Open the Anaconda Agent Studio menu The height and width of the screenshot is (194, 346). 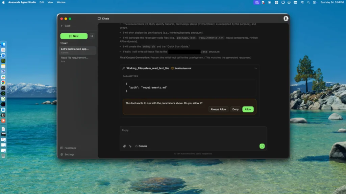22,2
